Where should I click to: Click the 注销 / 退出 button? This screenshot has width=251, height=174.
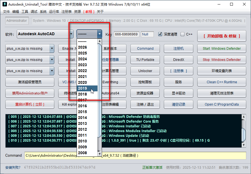click(x=145, y=104)
